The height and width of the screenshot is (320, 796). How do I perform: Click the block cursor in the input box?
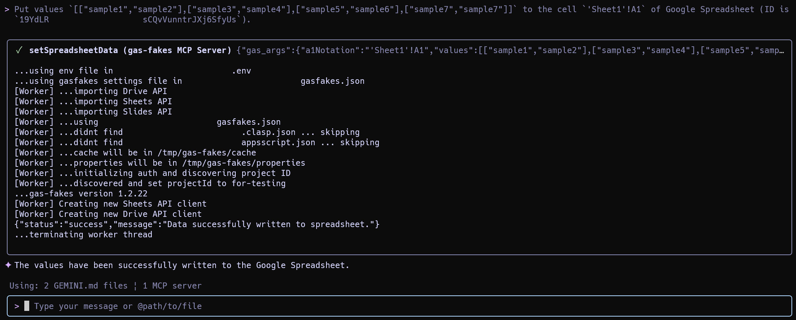tap(27, 306)
